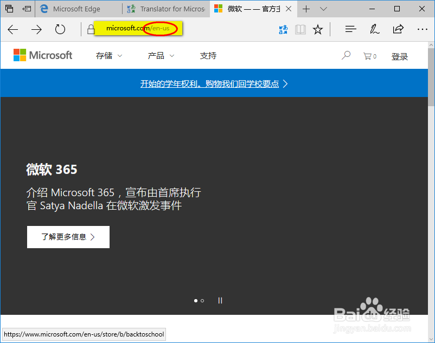Viewport: 435px width, 343px height.
Task: Minimize the Edge window
Action: point(372,9)
